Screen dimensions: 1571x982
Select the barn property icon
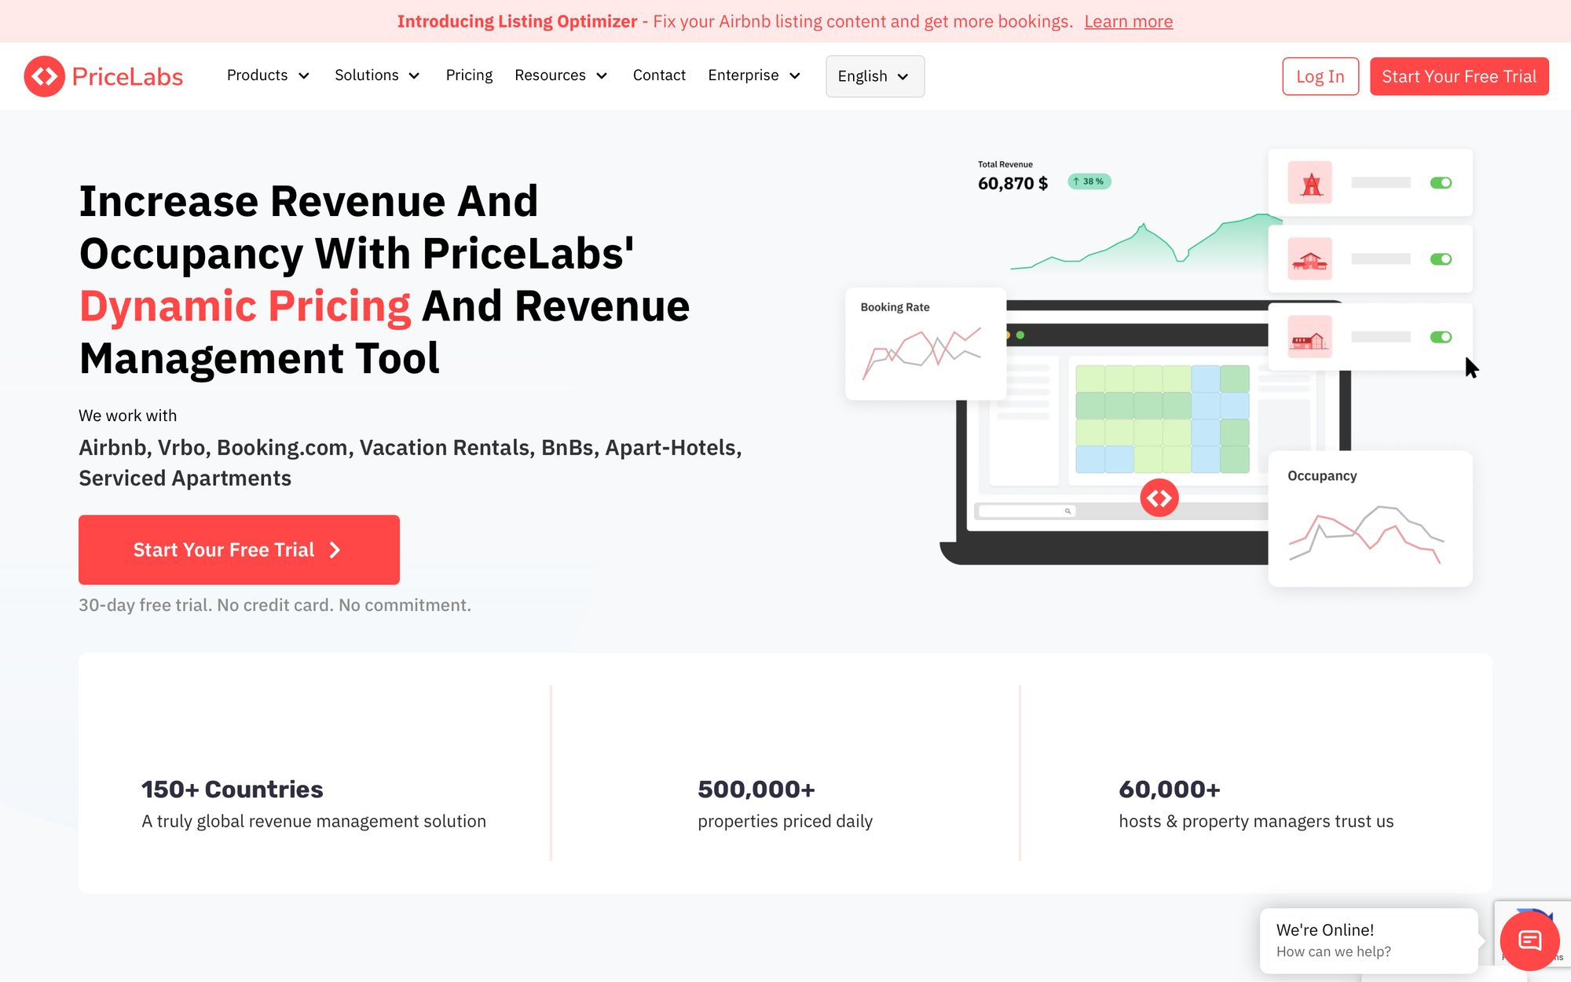(1309, 337)
